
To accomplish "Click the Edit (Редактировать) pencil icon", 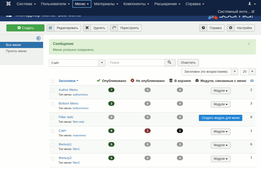I will [51, 28].
